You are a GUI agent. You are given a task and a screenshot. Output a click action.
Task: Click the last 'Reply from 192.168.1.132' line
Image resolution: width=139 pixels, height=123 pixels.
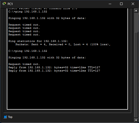pos(54,71)
